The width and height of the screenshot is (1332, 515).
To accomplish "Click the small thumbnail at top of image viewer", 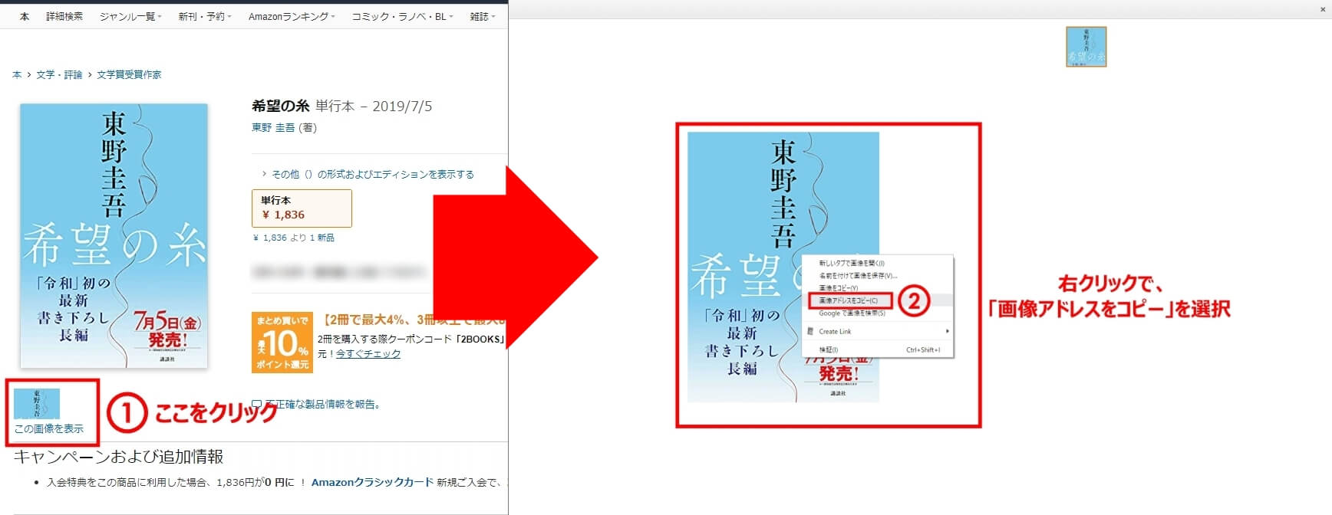I will click(1086, 47).
